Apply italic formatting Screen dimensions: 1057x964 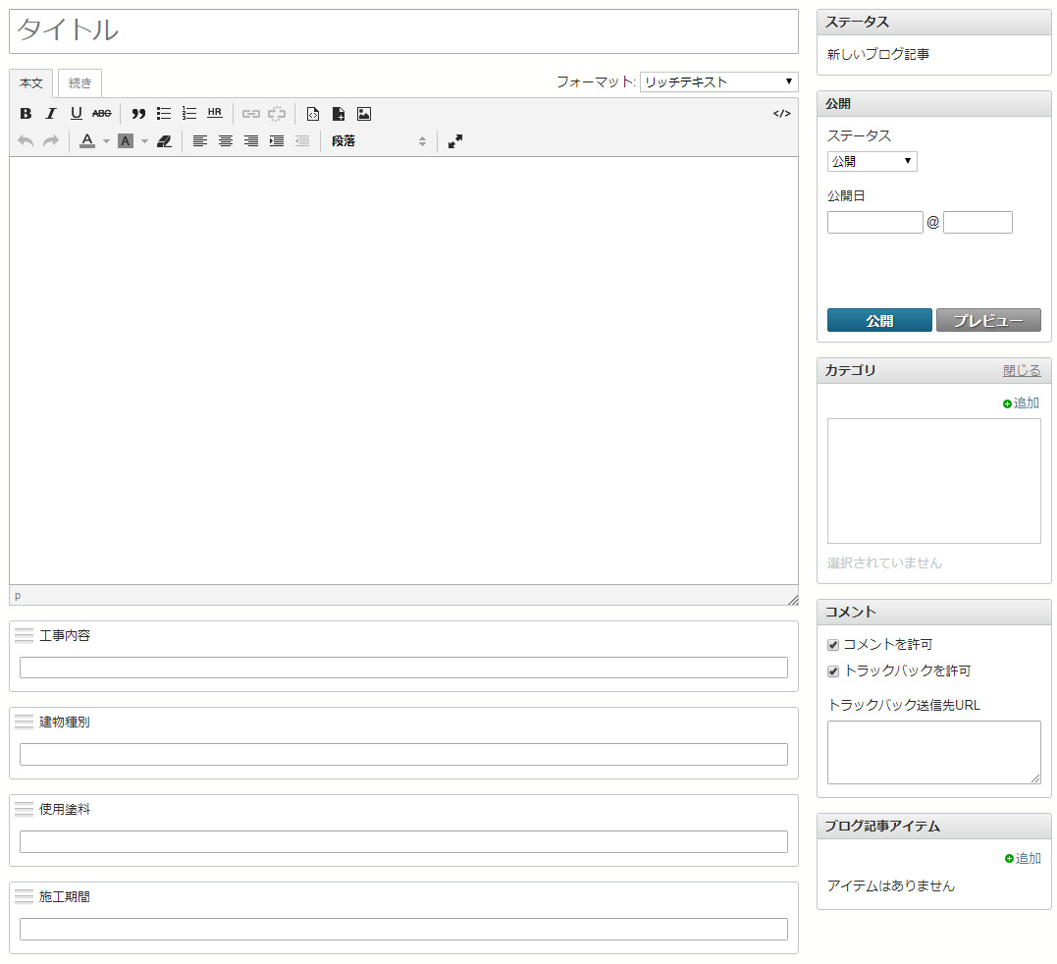point(51,113)
